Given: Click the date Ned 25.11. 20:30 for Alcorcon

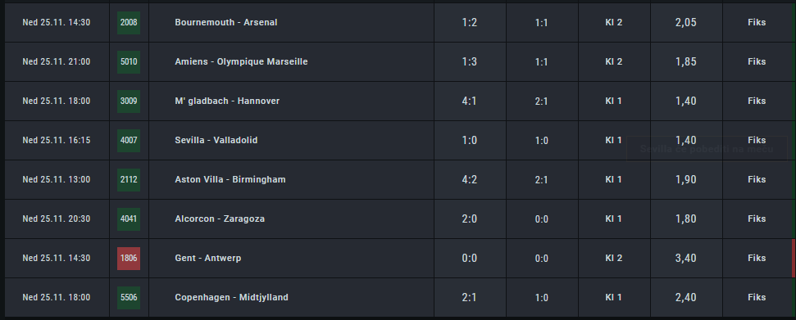Looking at the screenshot, I should (x=57, y=219).
